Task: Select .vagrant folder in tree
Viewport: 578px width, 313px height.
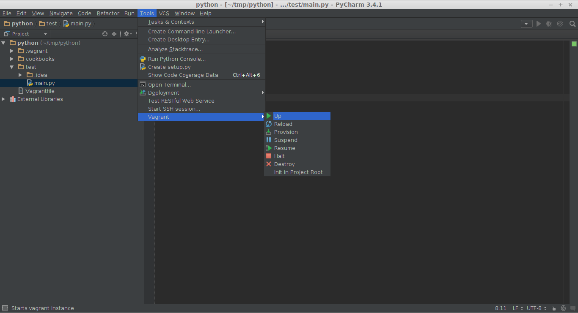Action: [33, 51]
